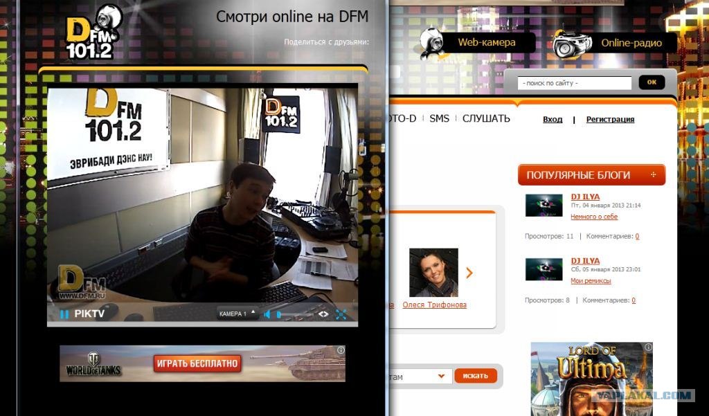Image resolution: width=709 pixels, height=416 pixels.
Task: Click Олеся Трифонова's photo
Action: click(433, 273)
